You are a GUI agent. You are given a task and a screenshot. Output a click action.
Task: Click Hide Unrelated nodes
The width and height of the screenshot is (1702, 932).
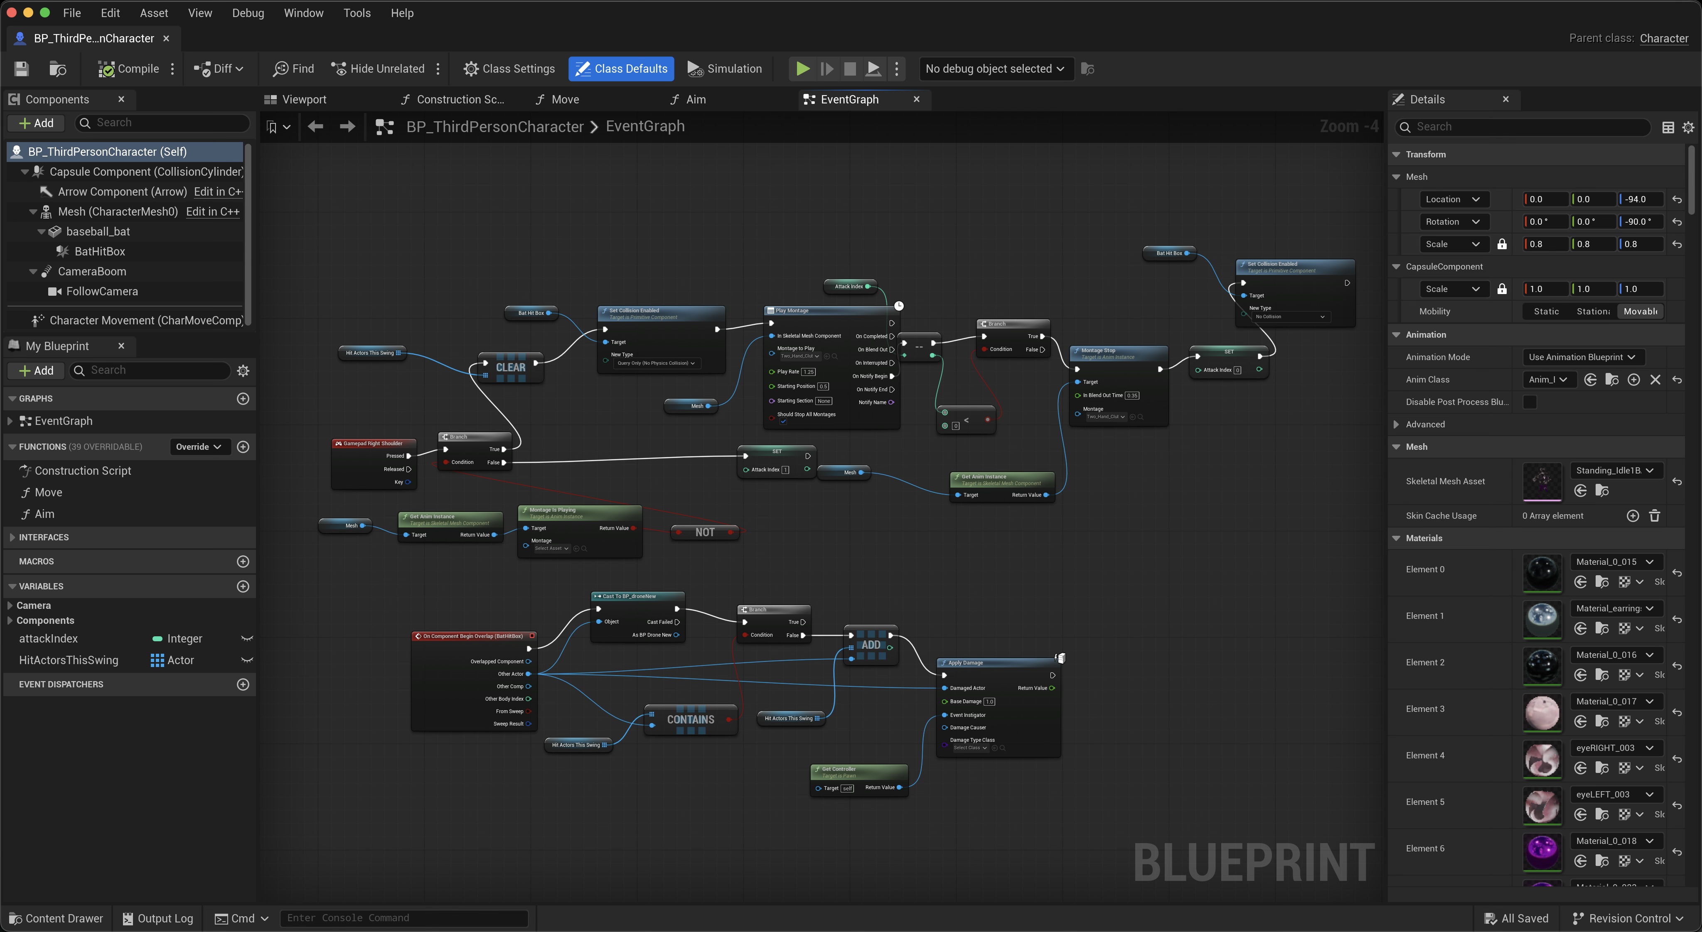(377, 69)
